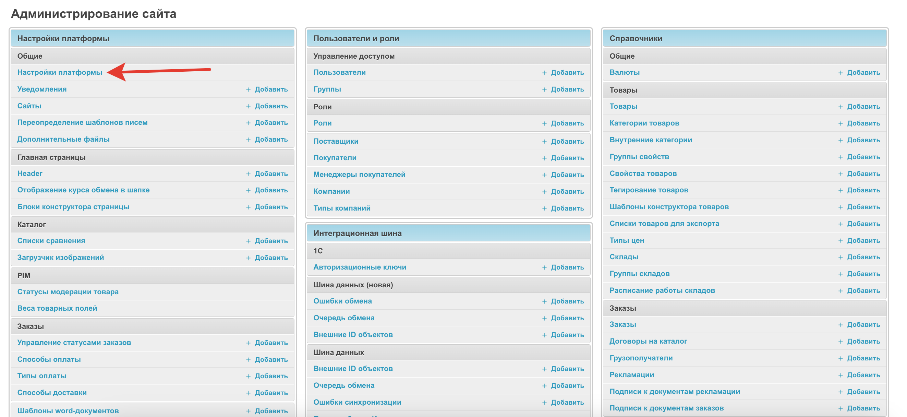Click the plus icon beside Способы оплаты

[x=248, y=360]
